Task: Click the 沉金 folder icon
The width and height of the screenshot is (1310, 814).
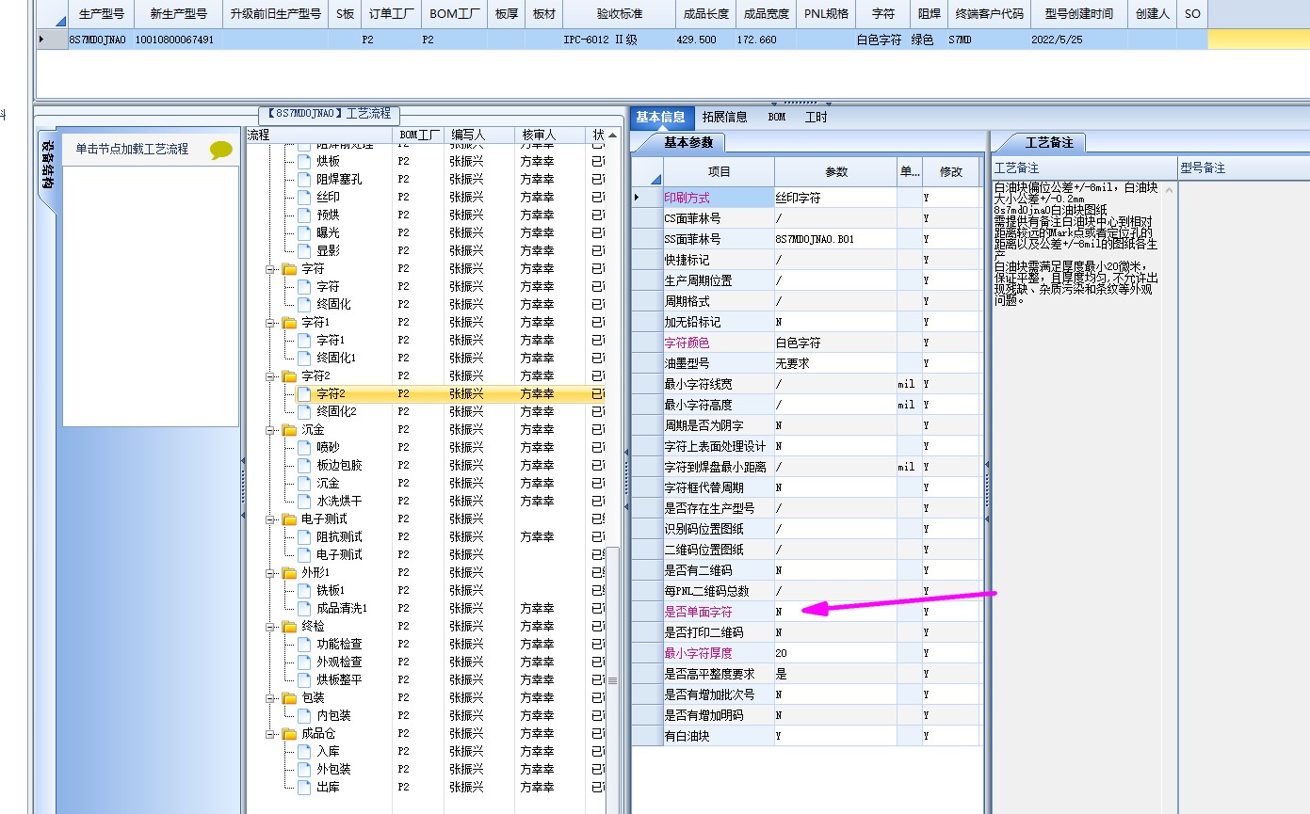Action: [x=290, y=430]
